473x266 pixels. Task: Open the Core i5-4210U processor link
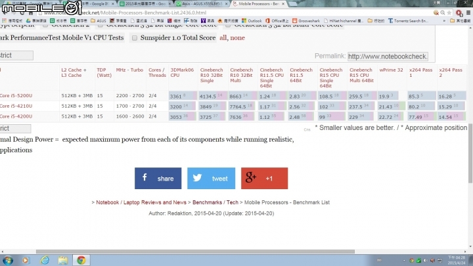click(x=16, y=106)
